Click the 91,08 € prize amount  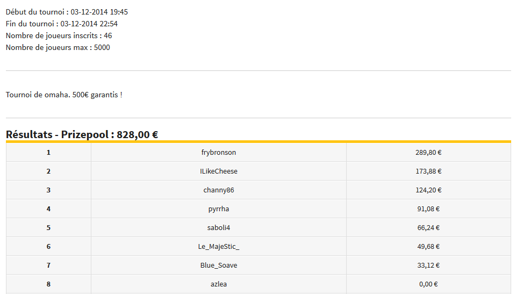428,209
